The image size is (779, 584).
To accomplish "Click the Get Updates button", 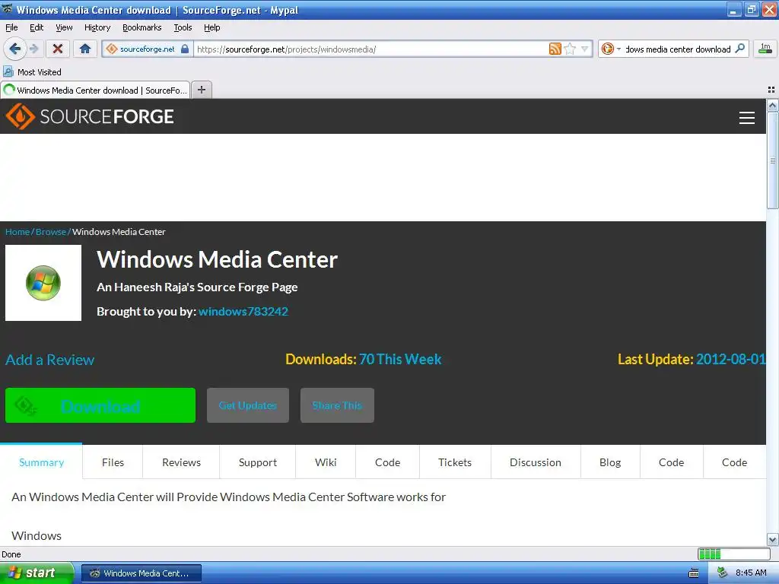I will pos(248,405).
